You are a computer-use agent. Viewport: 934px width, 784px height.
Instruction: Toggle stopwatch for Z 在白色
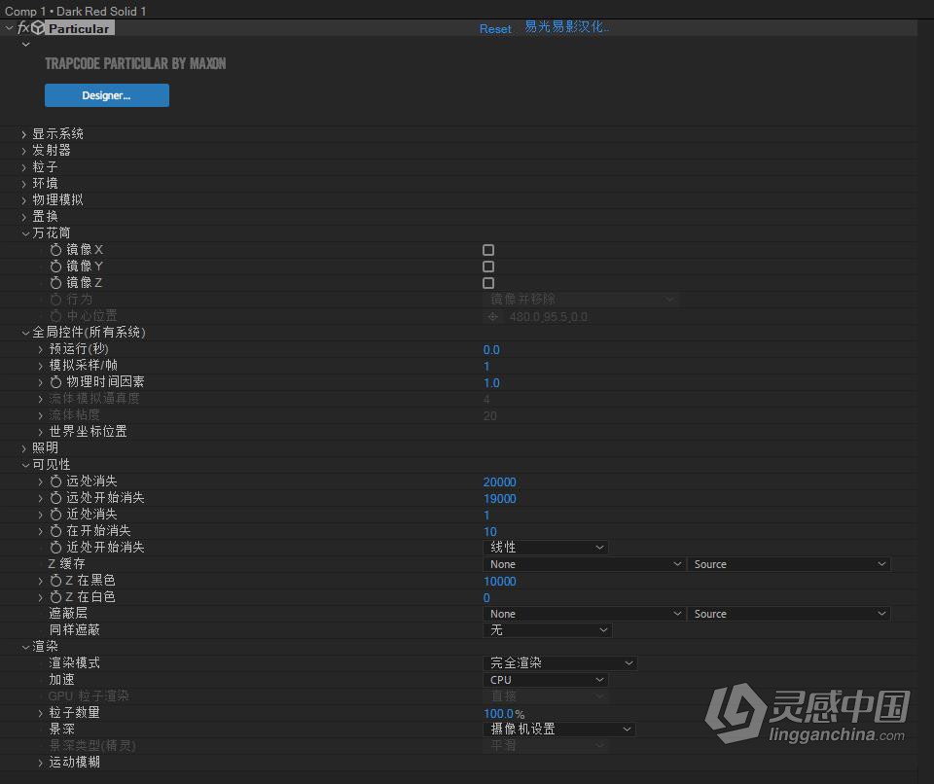click(x=55, y=597)
